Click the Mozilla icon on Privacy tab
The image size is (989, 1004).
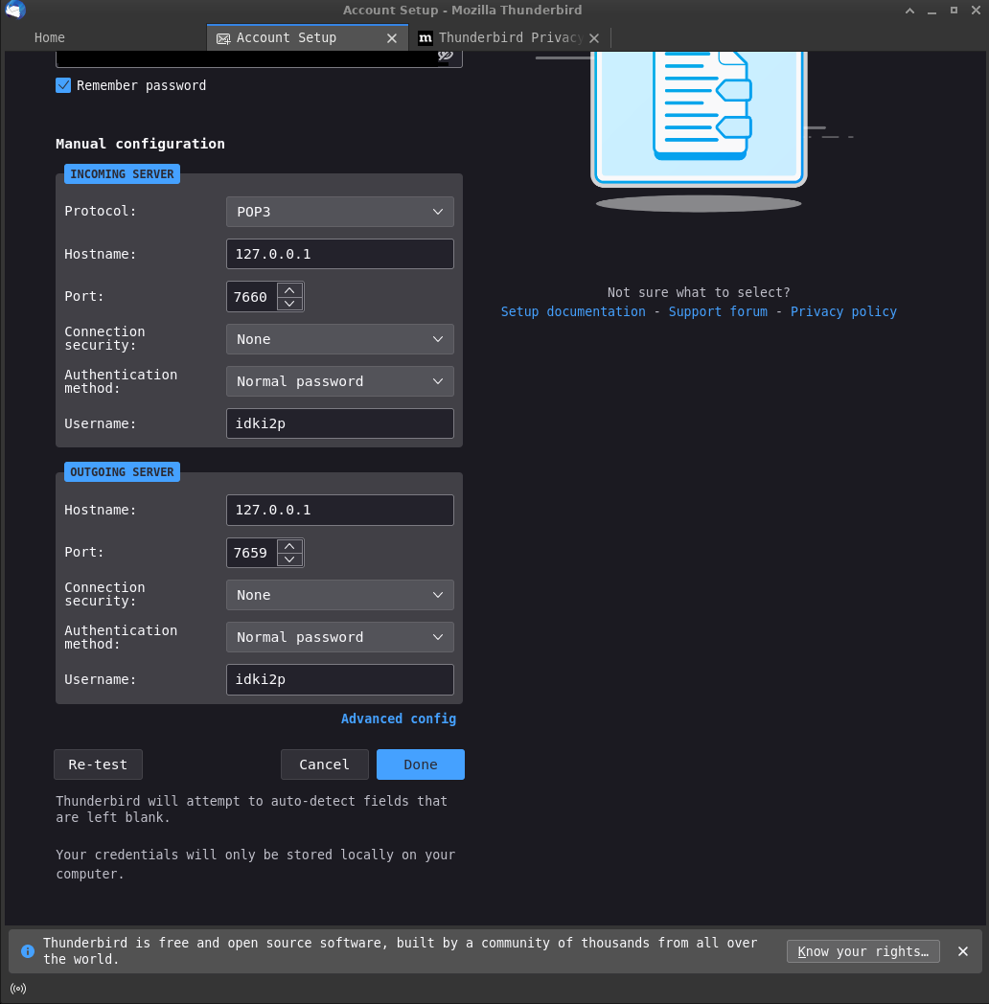(x=425, y=38)
